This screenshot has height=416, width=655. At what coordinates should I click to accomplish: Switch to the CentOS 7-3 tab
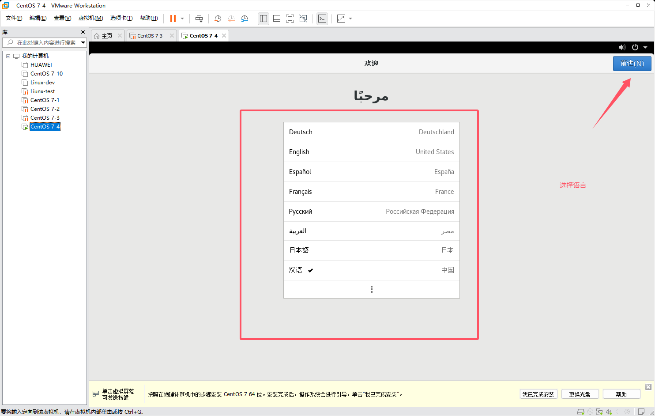point(150,36)
